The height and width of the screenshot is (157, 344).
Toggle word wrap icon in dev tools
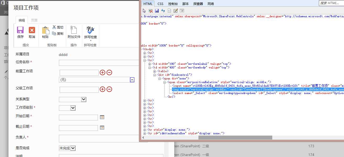tap(182, 11)
